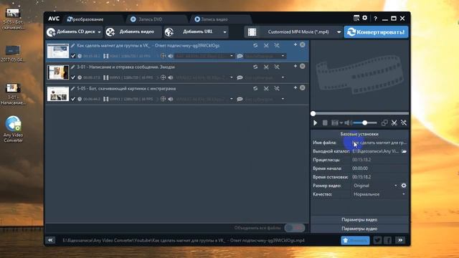Open audio track dropdown for 3-01 video
Screen dimensions: 459x258
coord(232,77)
